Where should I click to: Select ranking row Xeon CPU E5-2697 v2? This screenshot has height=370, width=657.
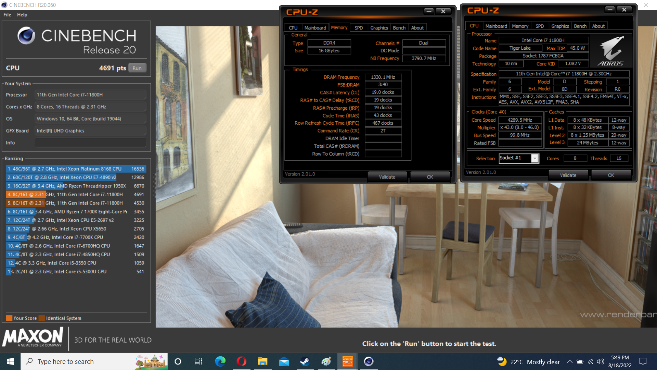[76, 220]
